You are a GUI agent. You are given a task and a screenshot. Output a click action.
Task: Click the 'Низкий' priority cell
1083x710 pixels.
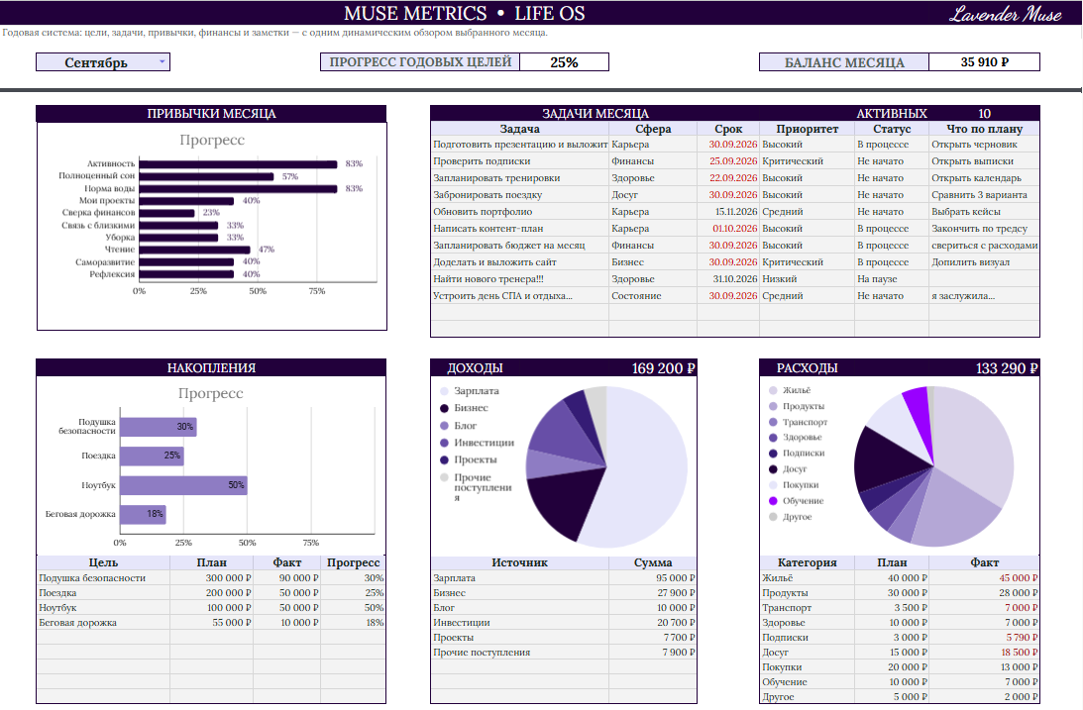pos(807,279)
